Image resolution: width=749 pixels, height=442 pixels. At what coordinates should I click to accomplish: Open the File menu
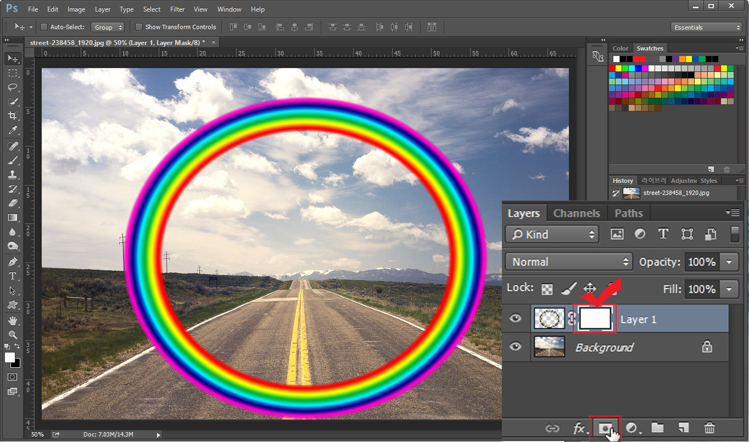tap(33, 9)
